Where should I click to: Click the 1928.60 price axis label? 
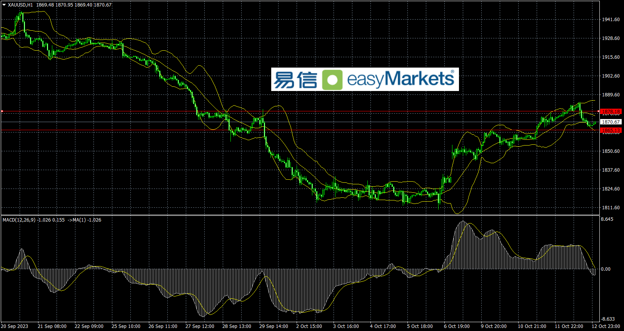(x=611, y=38)
